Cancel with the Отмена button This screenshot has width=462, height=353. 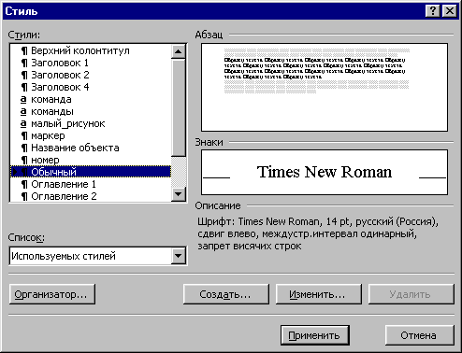point(419,335)
